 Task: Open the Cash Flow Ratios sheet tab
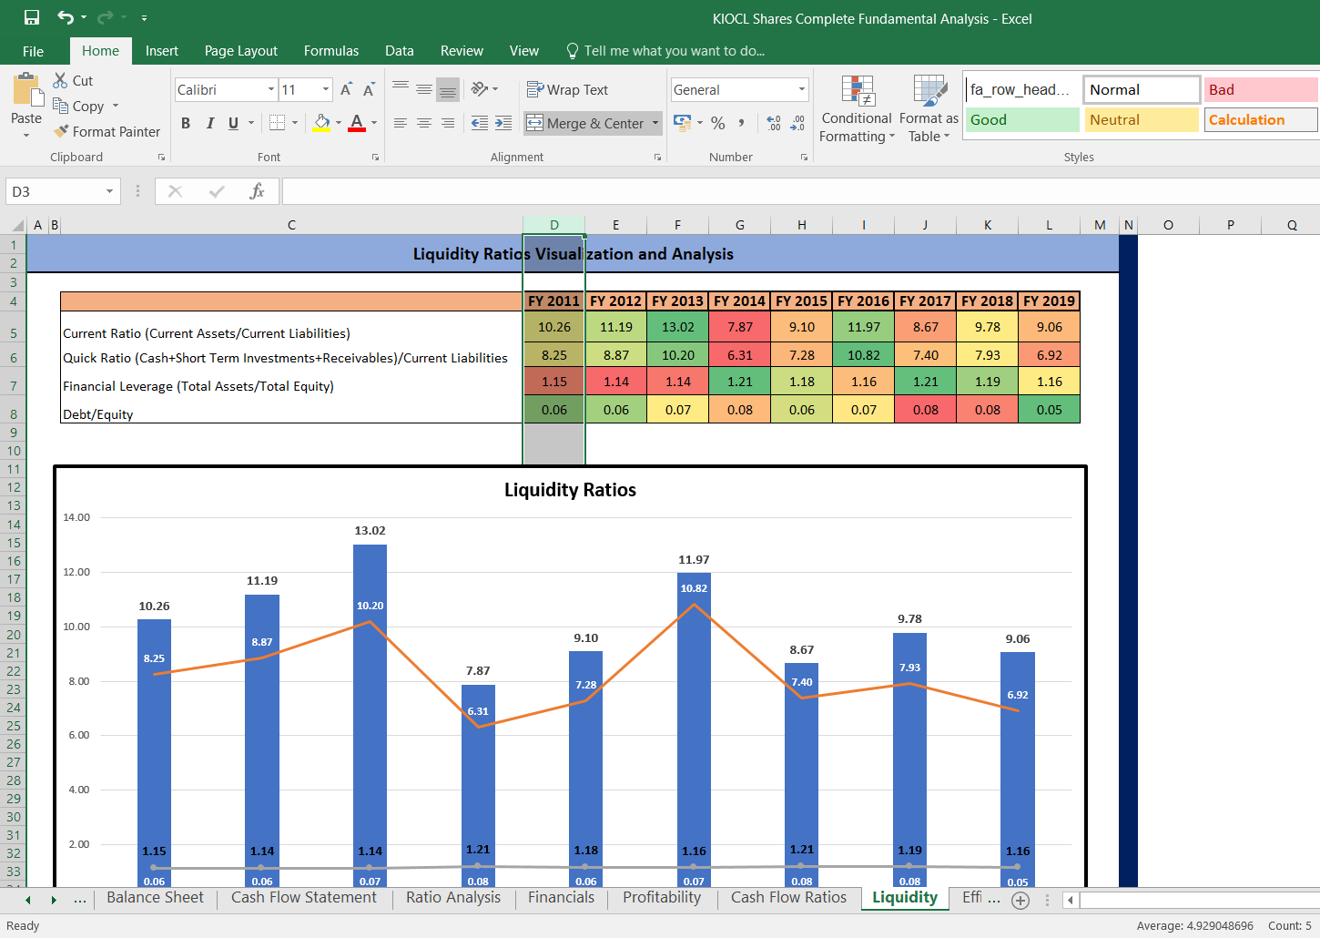788,898
